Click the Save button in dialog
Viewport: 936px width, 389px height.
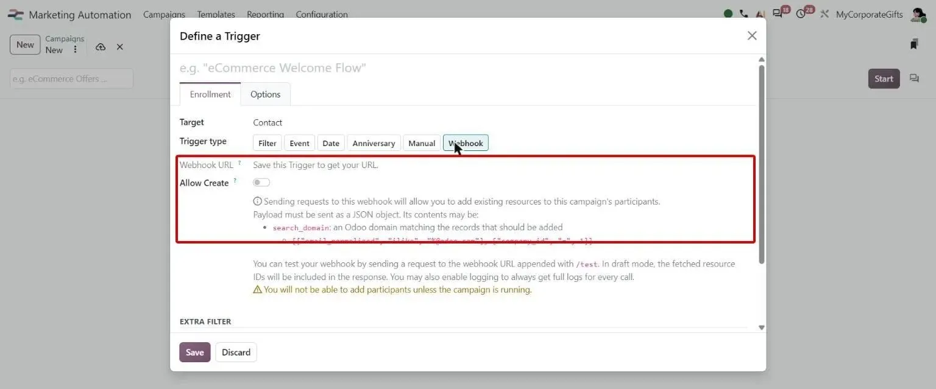(195, 352)
